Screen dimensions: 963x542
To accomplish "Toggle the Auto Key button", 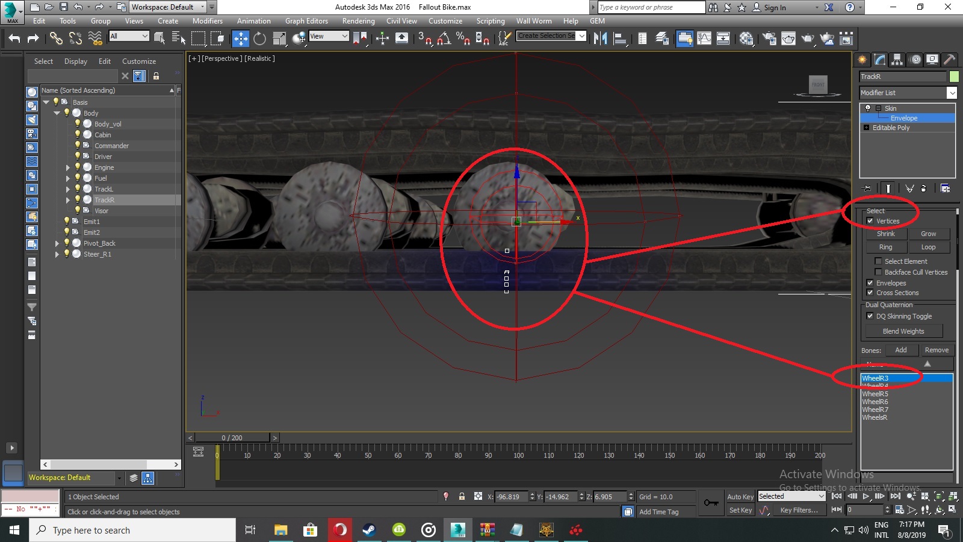I will click(740, 497).
